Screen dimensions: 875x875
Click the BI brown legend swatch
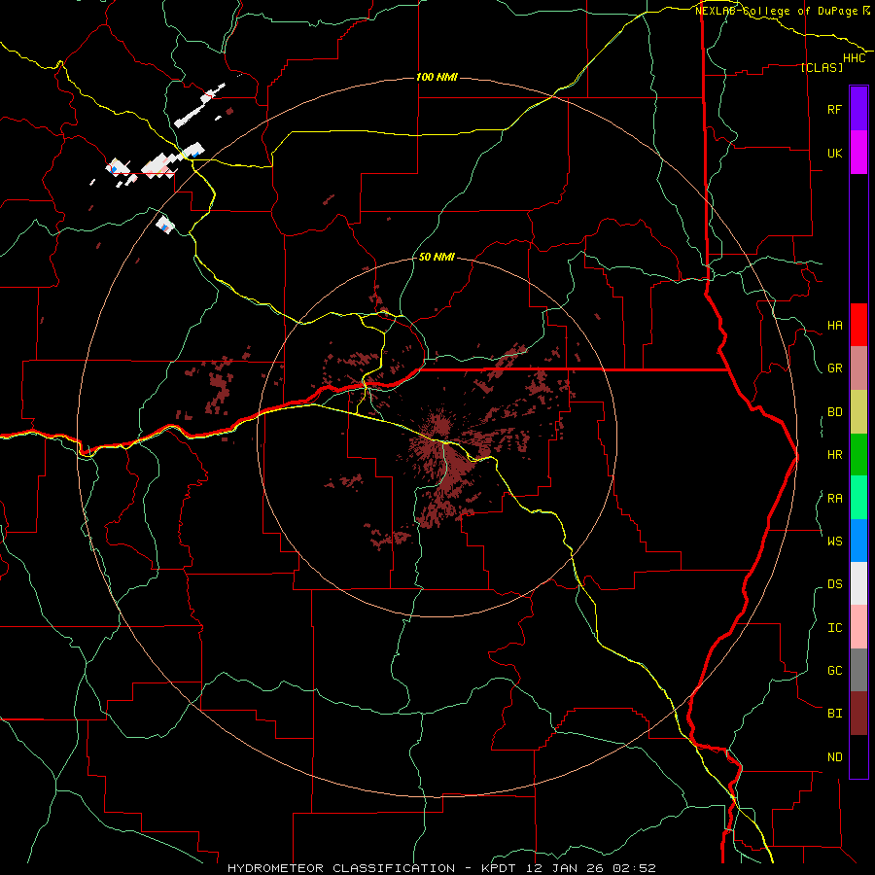[858, 714]
